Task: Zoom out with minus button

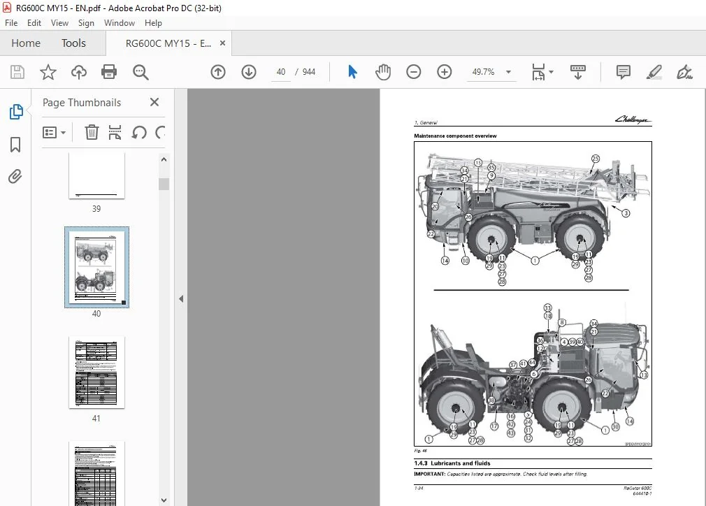Action: click(413, 72)
